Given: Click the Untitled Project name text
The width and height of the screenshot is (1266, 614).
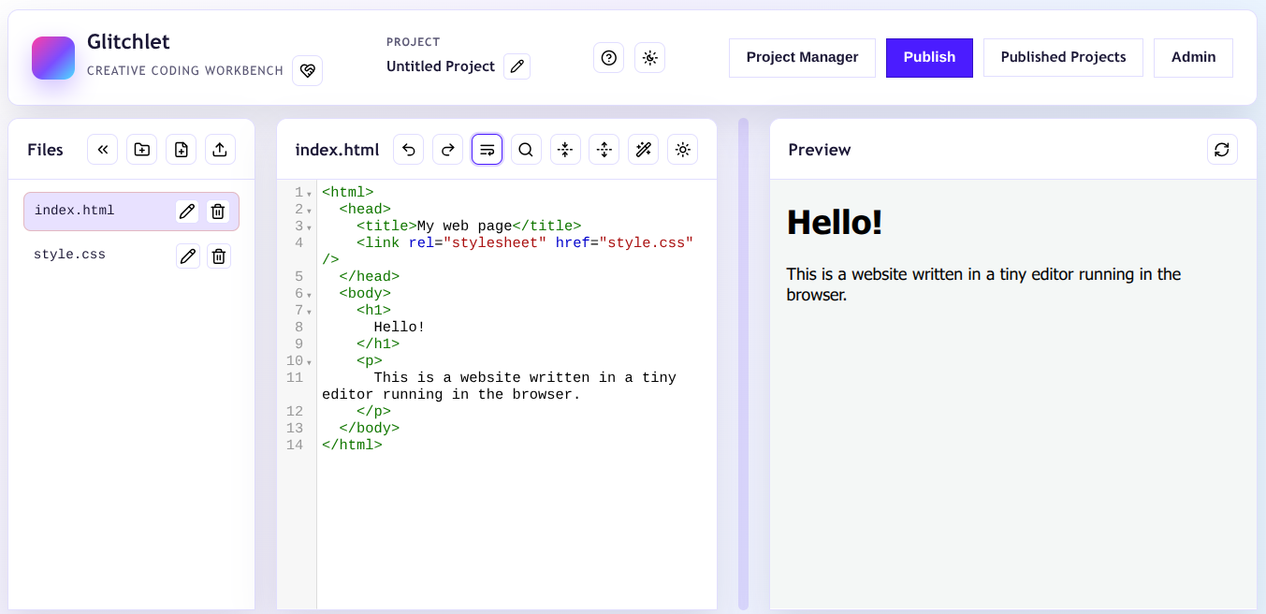Looking at the screenshot, I should 441,66.
